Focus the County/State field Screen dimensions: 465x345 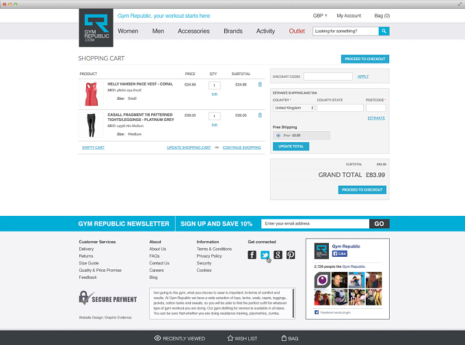(340, 108)
